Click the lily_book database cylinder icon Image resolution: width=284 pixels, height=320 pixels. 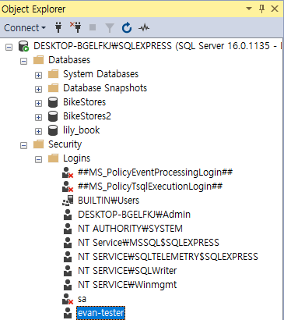click(x=53, y=130)
